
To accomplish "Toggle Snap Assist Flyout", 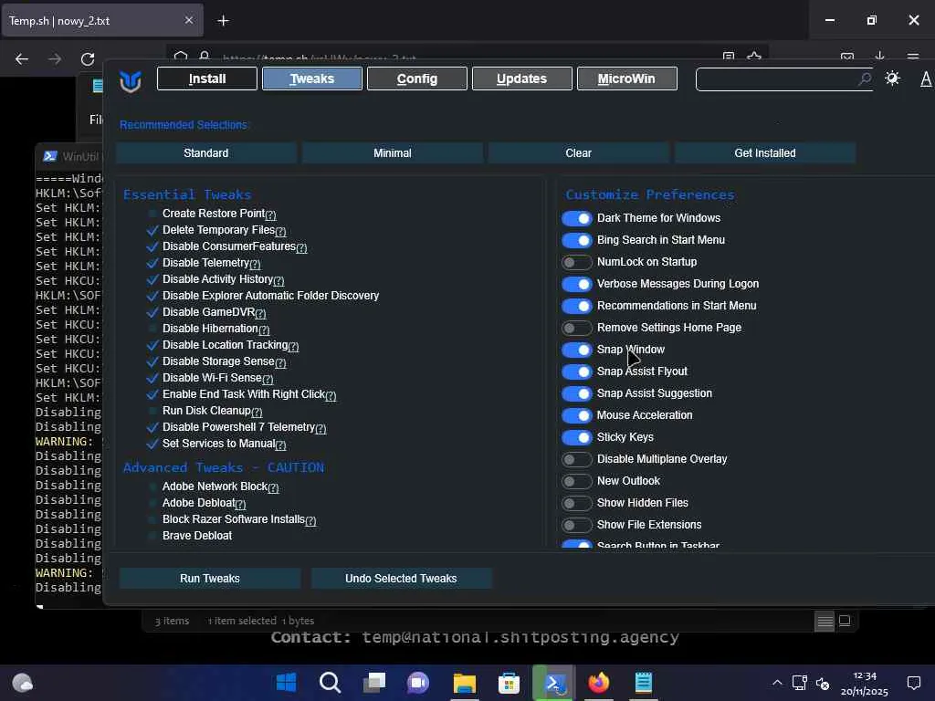I will point(577,372).
